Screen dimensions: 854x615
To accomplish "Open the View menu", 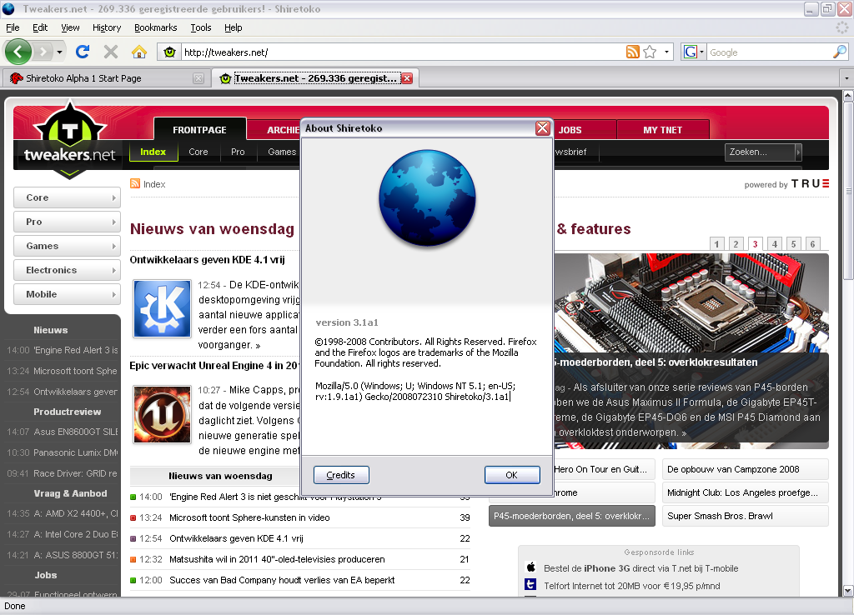I will click(x=70, y=27).
